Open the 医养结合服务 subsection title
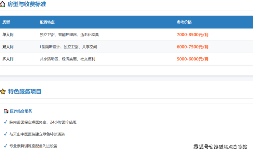Image resolution: width=253 pixels, height=152 pixels. point(21,111)
